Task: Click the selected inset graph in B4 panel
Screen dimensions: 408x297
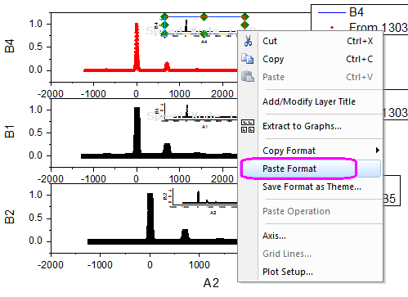Action: click(204, 26)
